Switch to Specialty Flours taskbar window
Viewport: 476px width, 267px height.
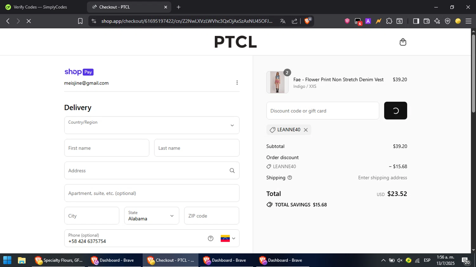click(x=58, y=260)
